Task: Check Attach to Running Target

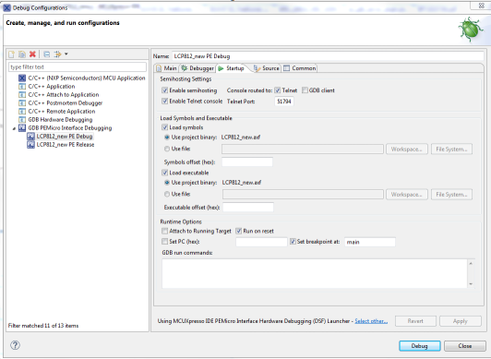Action: pos(164,231)
